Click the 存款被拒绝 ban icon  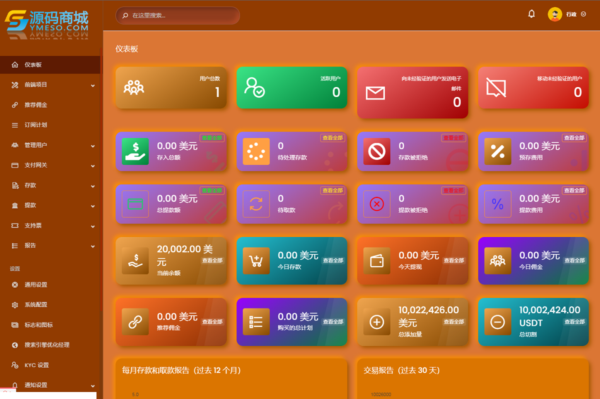click(377, 151)
